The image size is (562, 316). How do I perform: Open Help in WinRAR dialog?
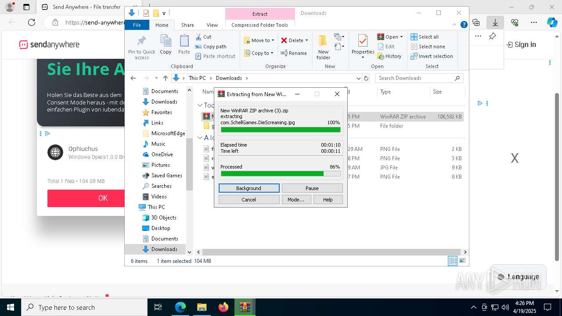(328, 200)
